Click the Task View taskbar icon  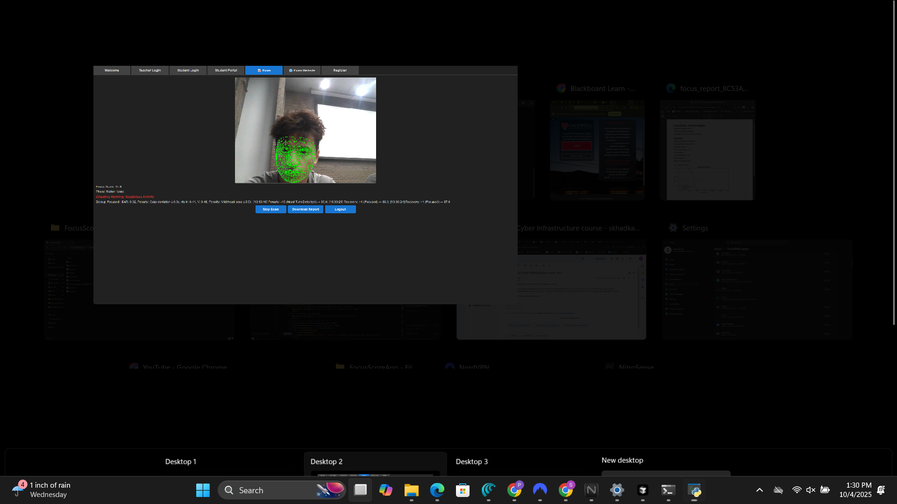[x=360, y=490]
